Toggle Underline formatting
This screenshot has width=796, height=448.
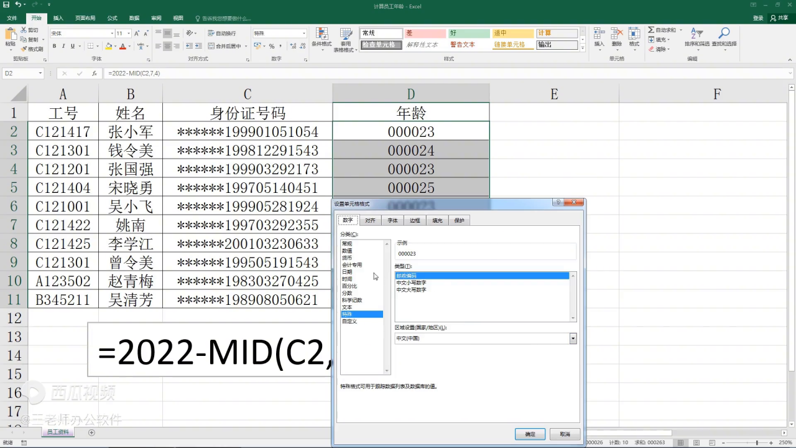[73, 46]
